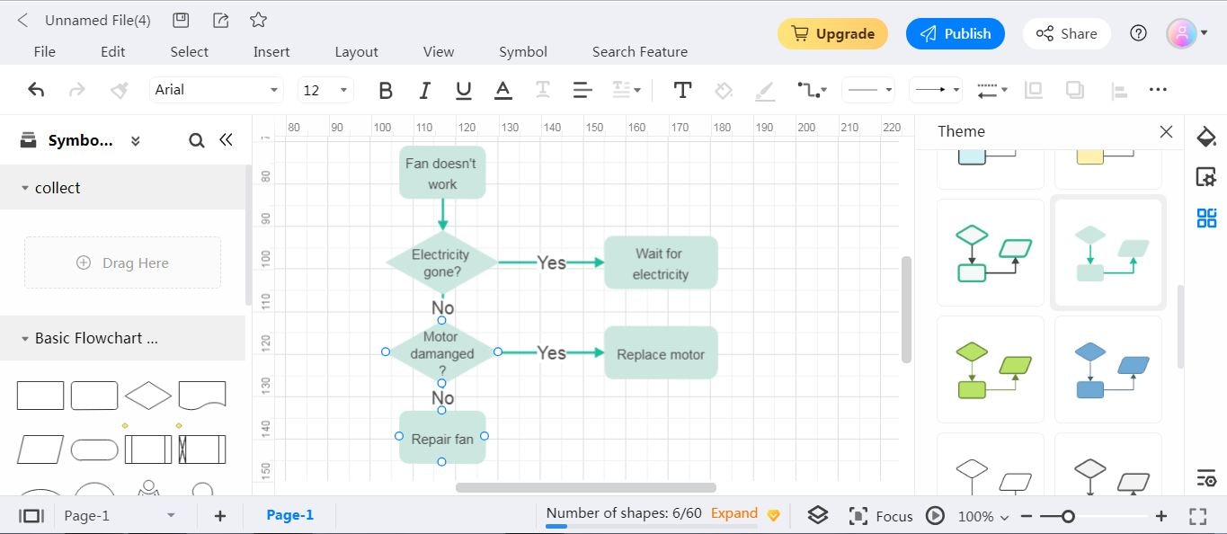Viewport: 1227px width, 534px height.
Task: Open the arrow style dropdown
Action: 936,90
